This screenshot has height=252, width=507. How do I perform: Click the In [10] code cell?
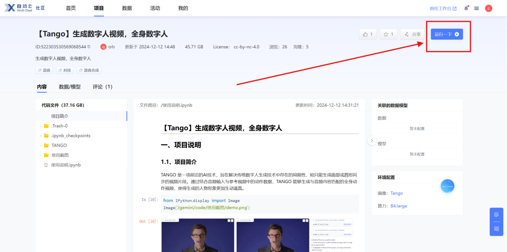[261, 204]
